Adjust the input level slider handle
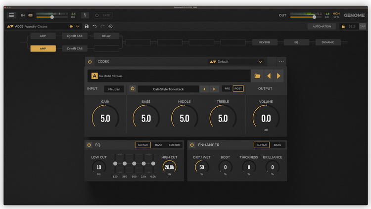 [52, 17]
